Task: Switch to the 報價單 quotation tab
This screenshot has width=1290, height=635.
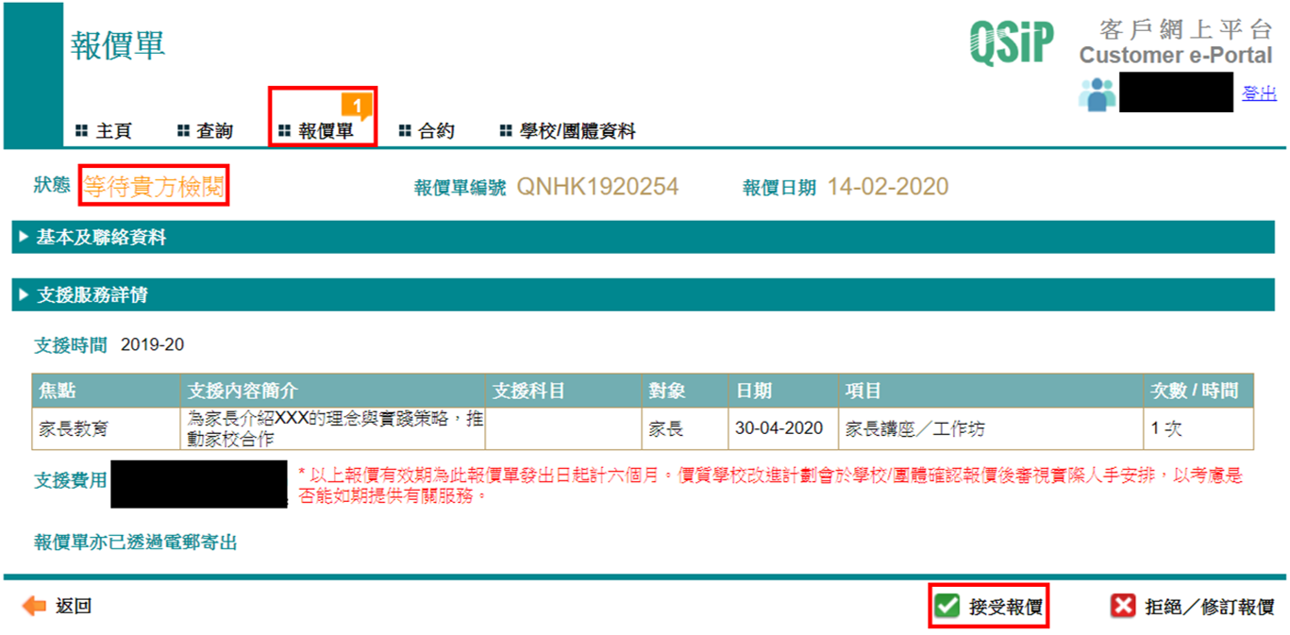Action: [x=317, y=131]
